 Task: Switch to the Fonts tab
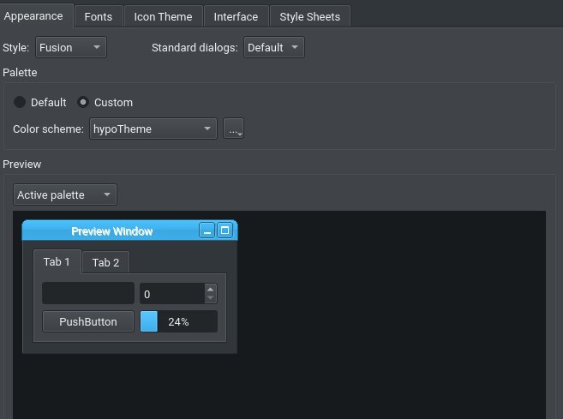(x=99, y=16)
